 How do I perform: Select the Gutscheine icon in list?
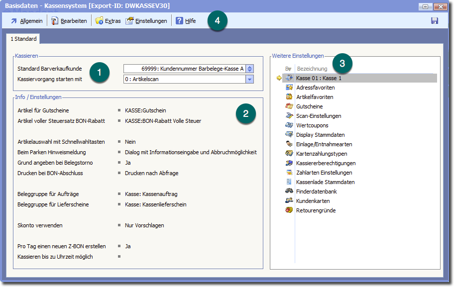coord(289,106)
